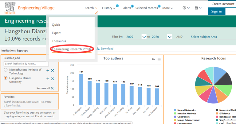Viewport: 236px width, 124px height.
Task: Open the start year 2009 dropdown
Action: coord(144,37)
